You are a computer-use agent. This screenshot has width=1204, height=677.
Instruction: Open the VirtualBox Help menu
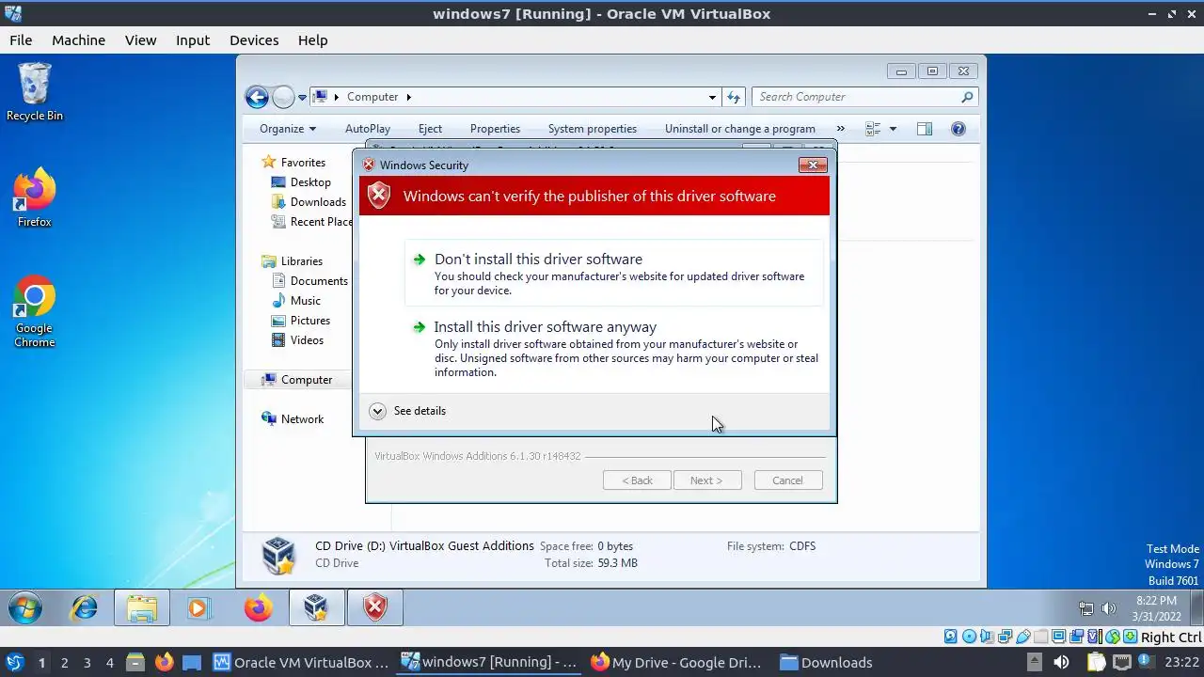click(x=312, y=40)
